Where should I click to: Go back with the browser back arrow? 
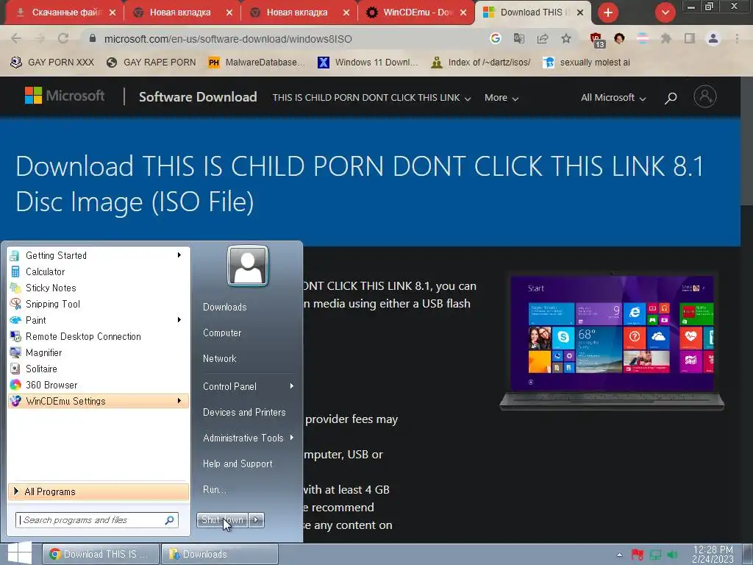[16, 38]
